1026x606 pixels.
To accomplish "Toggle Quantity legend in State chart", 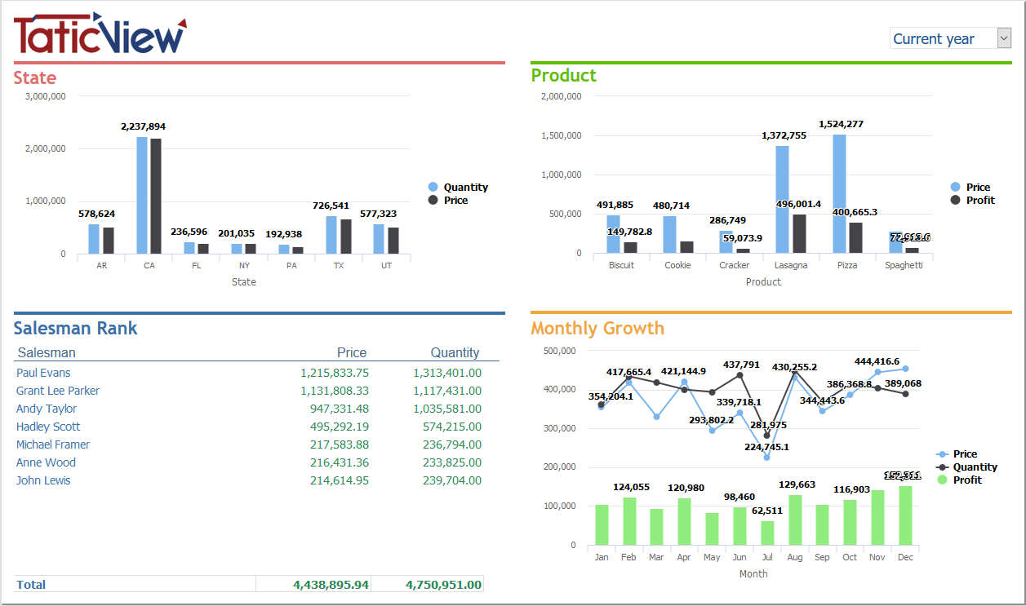I will (465, 188).
